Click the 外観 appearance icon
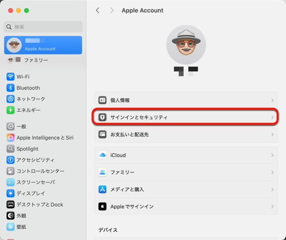 [10, 216]
